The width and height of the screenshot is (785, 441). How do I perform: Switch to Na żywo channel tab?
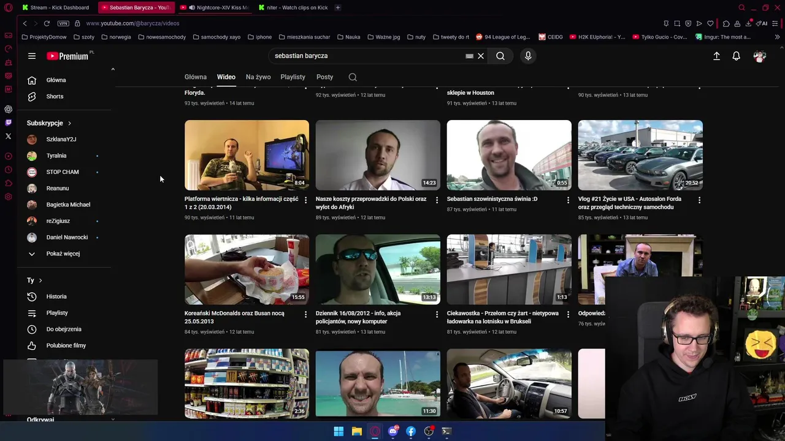258,77
